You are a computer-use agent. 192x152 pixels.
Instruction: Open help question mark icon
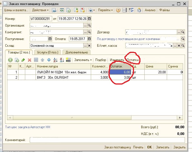point(118,10)
